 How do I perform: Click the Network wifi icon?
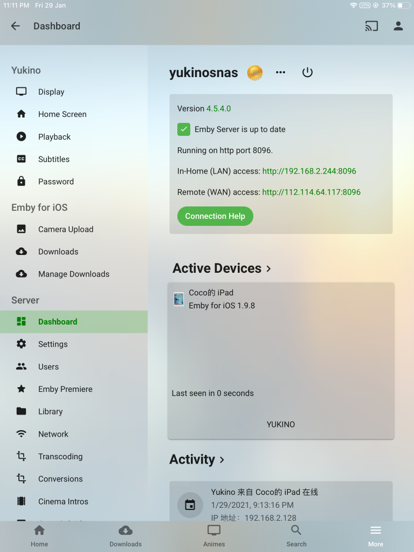pyautogui.click(x=21, y=434)
